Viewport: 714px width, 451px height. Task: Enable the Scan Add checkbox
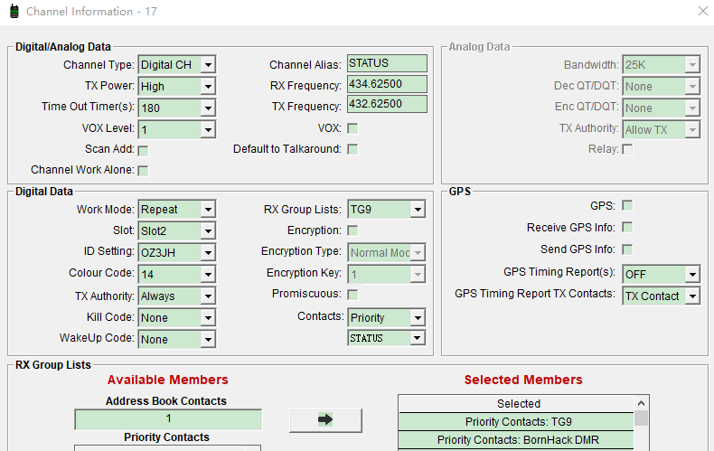143,150
